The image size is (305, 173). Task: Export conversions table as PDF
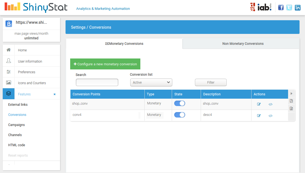click(291, 101)
